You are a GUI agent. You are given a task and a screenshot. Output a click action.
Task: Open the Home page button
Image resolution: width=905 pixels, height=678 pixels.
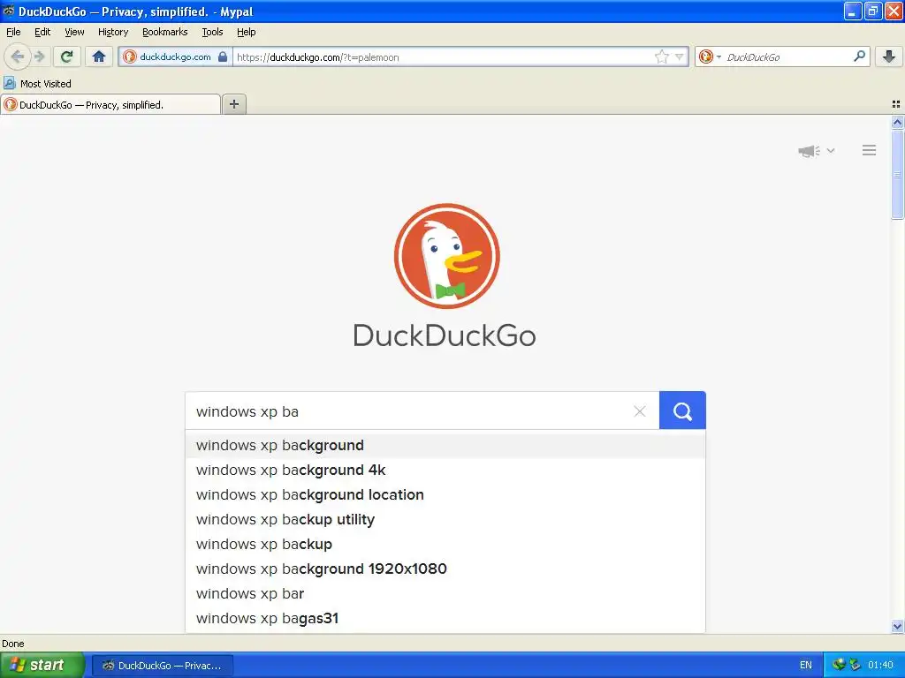99,56
